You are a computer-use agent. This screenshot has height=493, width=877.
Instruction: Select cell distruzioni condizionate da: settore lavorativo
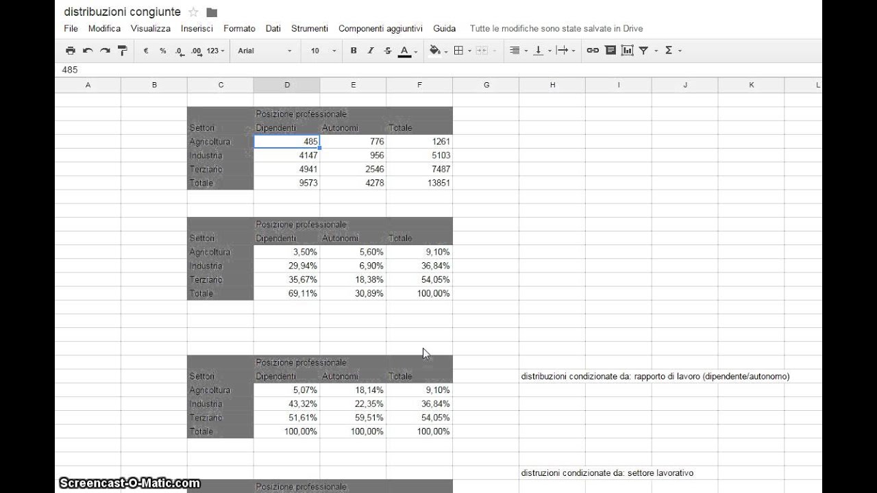[607, 473]
